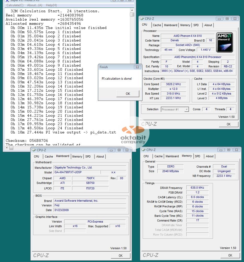Click the empty DRAM Idle Timer field
This screenshot has width=244, height=262.
click(198, 225)
